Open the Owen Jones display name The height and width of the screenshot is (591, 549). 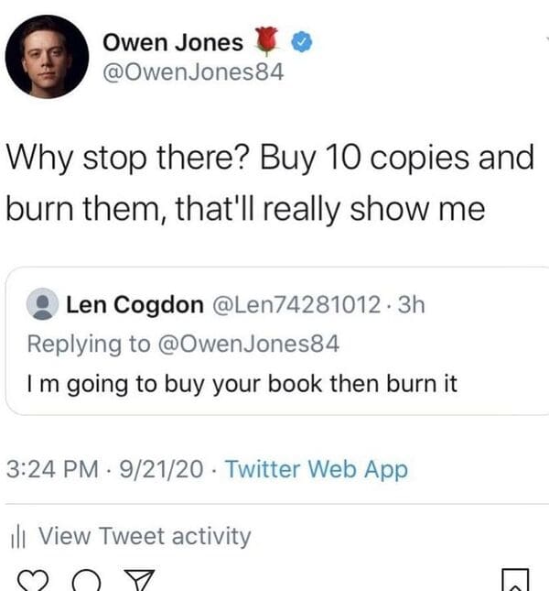coord(173,42)
